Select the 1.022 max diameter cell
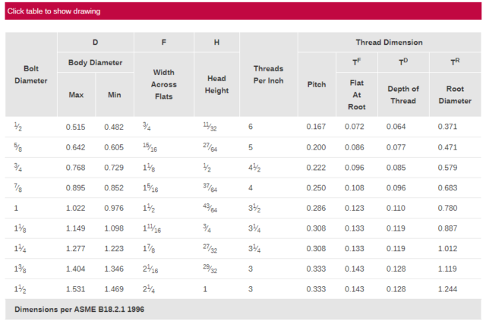Screen dimensions: 486x324 tap(76, 208)
